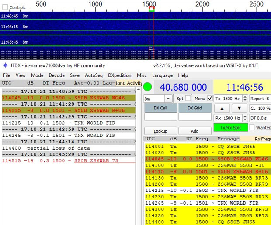Click the signal trace in the waterfall

151,48
